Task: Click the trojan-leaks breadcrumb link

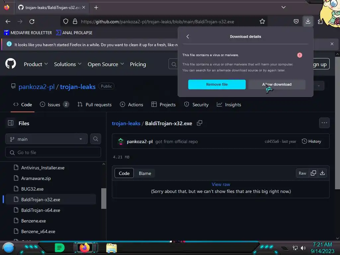Action: tap(126, 124)
